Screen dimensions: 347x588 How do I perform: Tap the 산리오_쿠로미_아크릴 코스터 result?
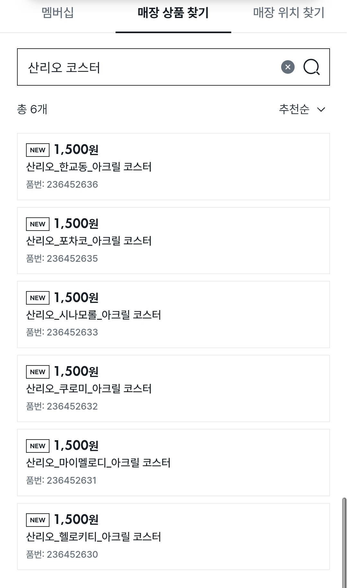click(x=89, y=389)
